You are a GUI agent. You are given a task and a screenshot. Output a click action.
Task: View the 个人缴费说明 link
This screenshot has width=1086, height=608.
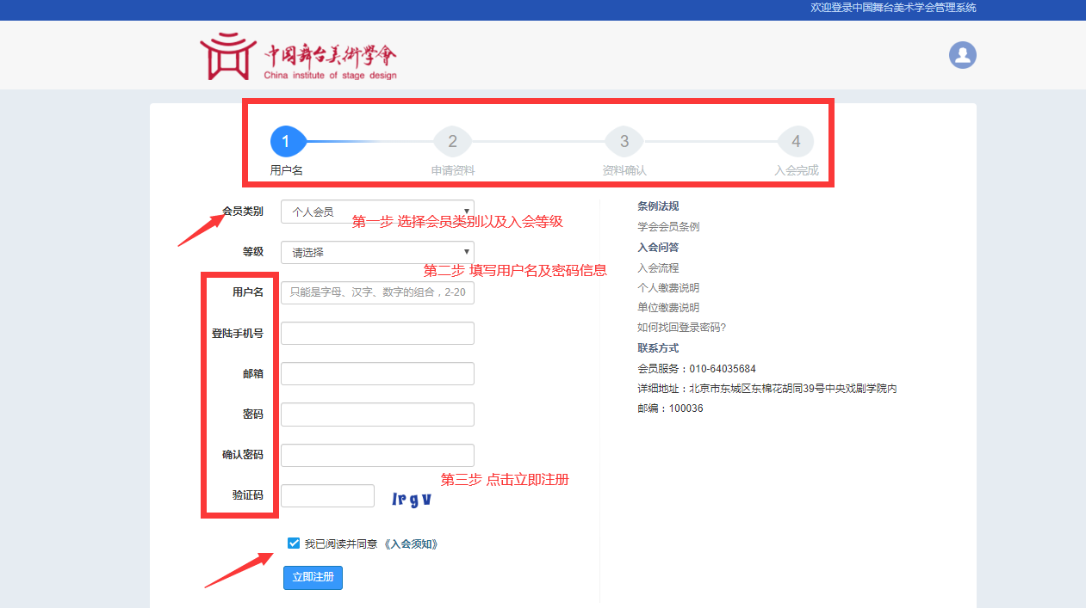pos(668,288)
